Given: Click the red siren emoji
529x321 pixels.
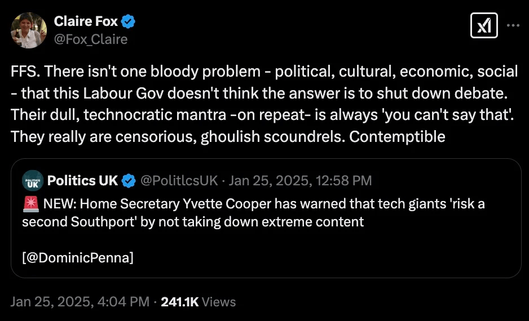Looking at the screenshot, I should pyautogui.click(x=29, y=204).
